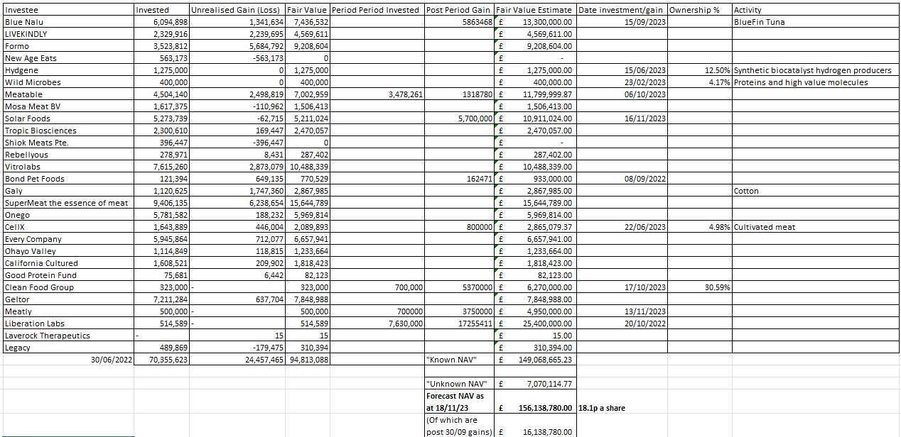Click the 'Tropic Biosciences' cell
Screen dimensions: 901x437
[x=68, y=131]
